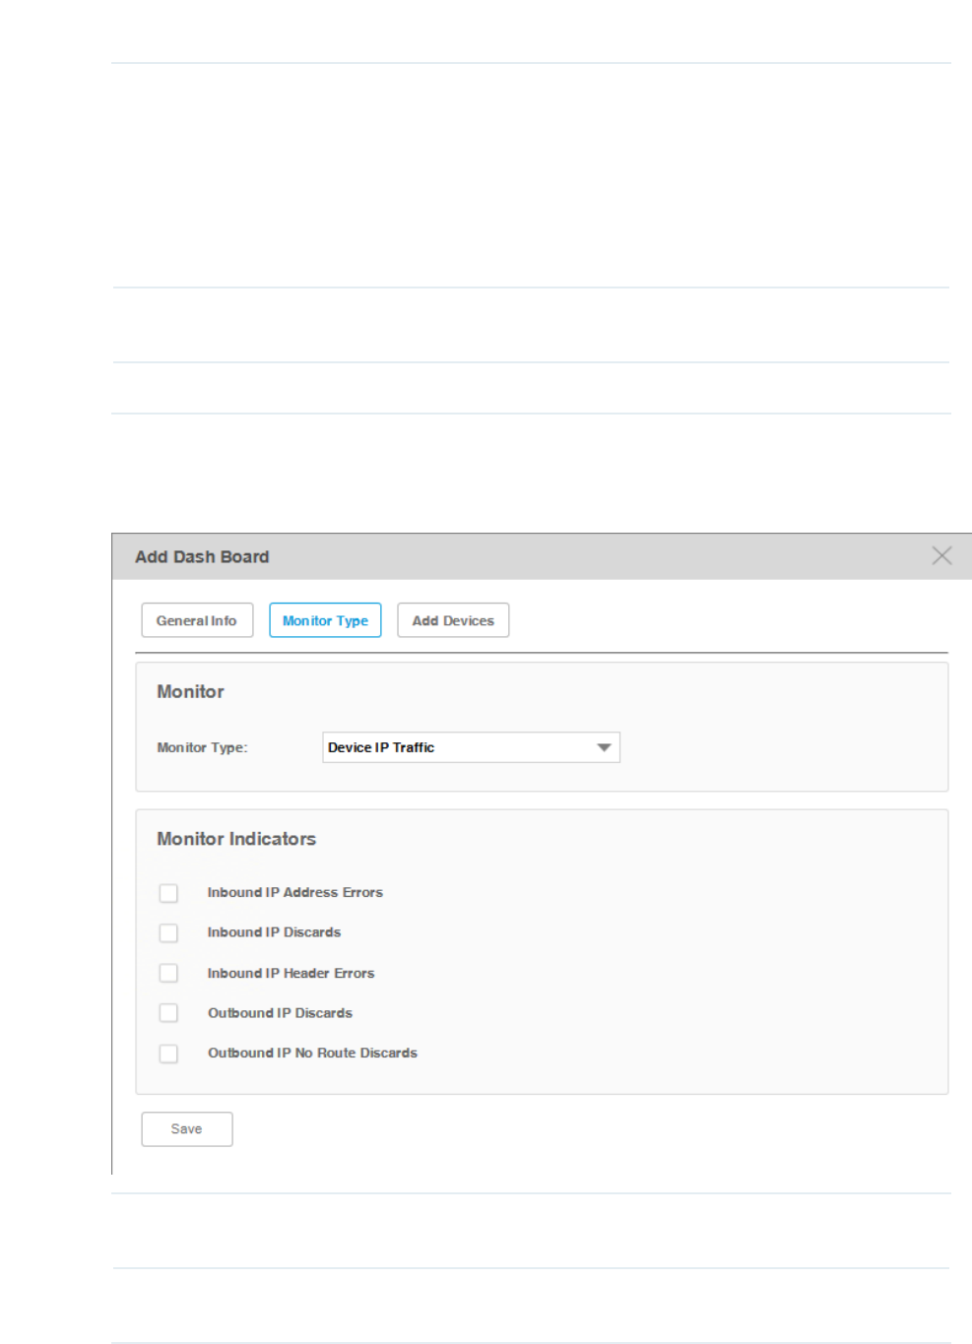Click the Add Dash Board title text
Screen dimensions: 972x1344
pyautogui.click(x=202, y=556)
